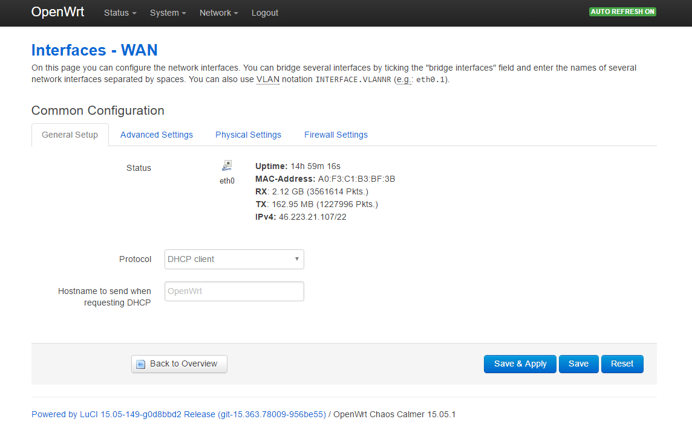Screen dimensions: 692x445
Task: Open the Powered by LuCI link
Action: tap(178, 414)
